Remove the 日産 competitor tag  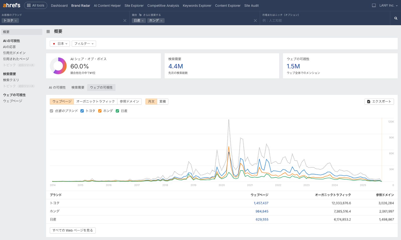(143, 21)
